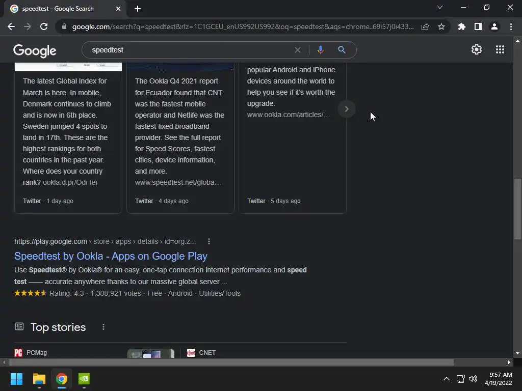The height and width of the screenshot is (391, 522).
Task: Open the network tray icon
Action: point(461,379)
